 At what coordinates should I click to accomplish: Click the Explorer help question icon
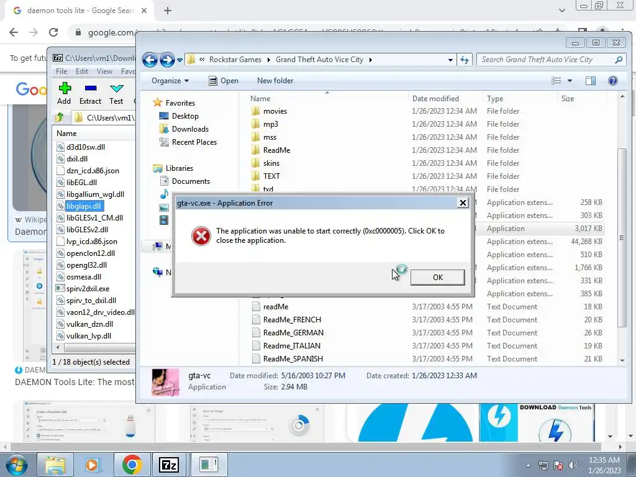[612, 81]
